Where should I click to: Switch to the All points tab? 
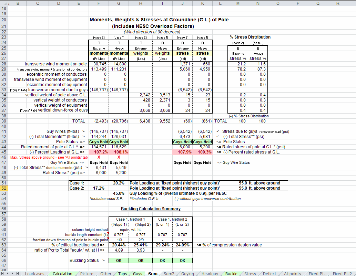292,274
